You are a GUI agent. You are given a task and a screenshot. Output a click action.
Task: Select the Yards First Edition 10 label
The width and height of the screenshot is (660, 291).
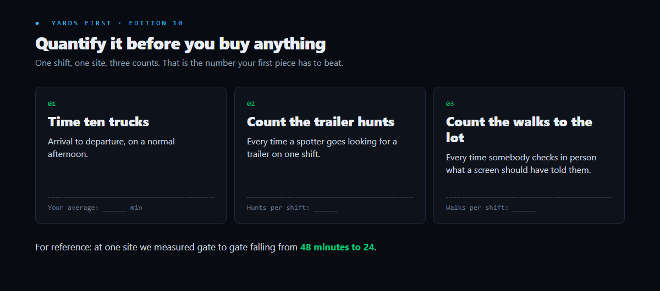[x=117, y=23]
